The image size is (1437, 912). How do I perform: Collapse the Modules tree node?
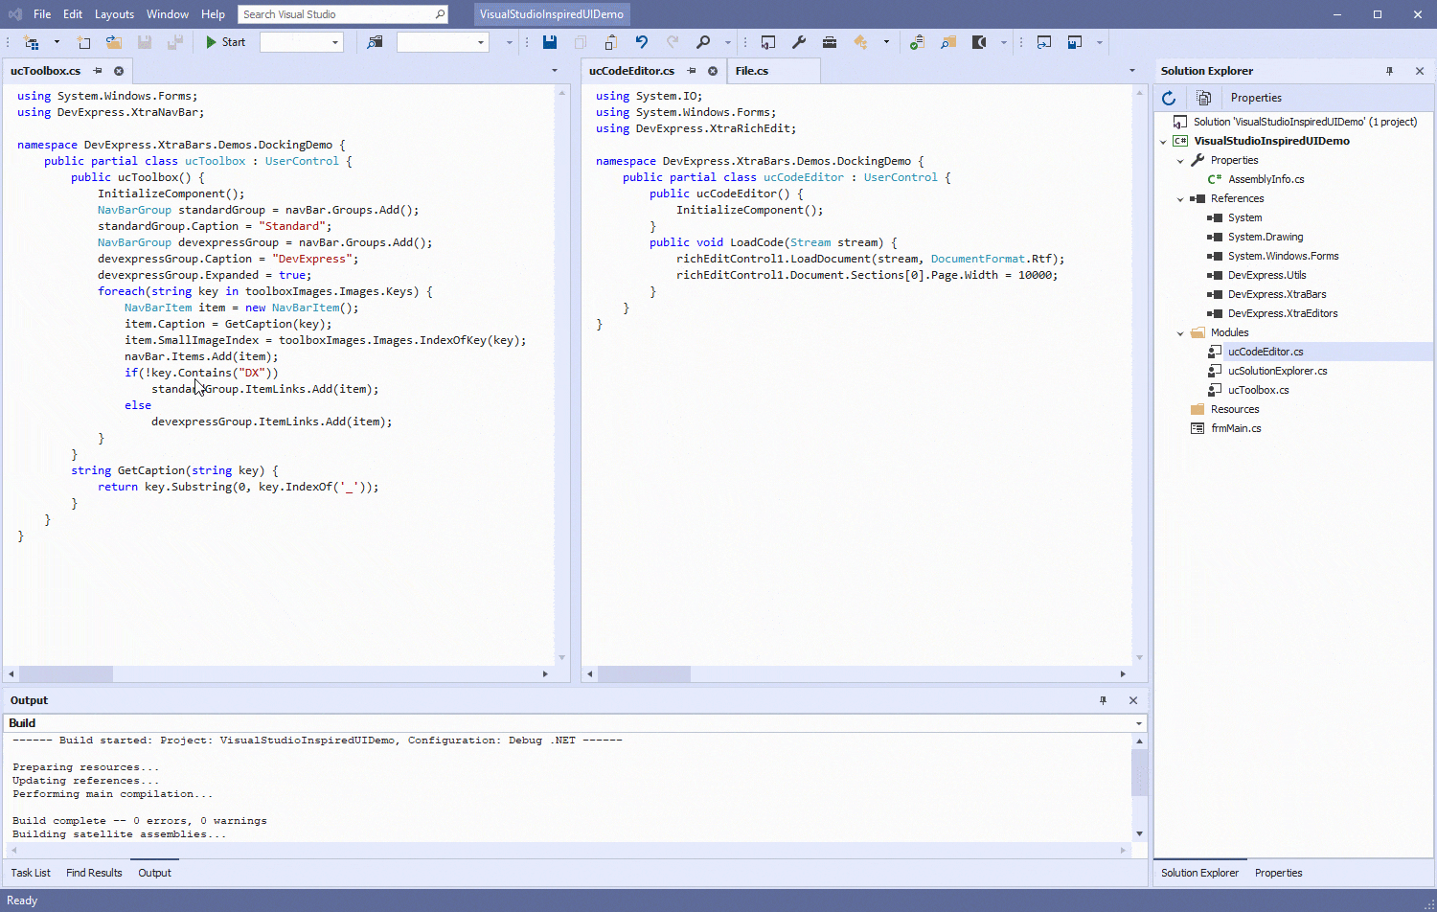pos(1180,332)
